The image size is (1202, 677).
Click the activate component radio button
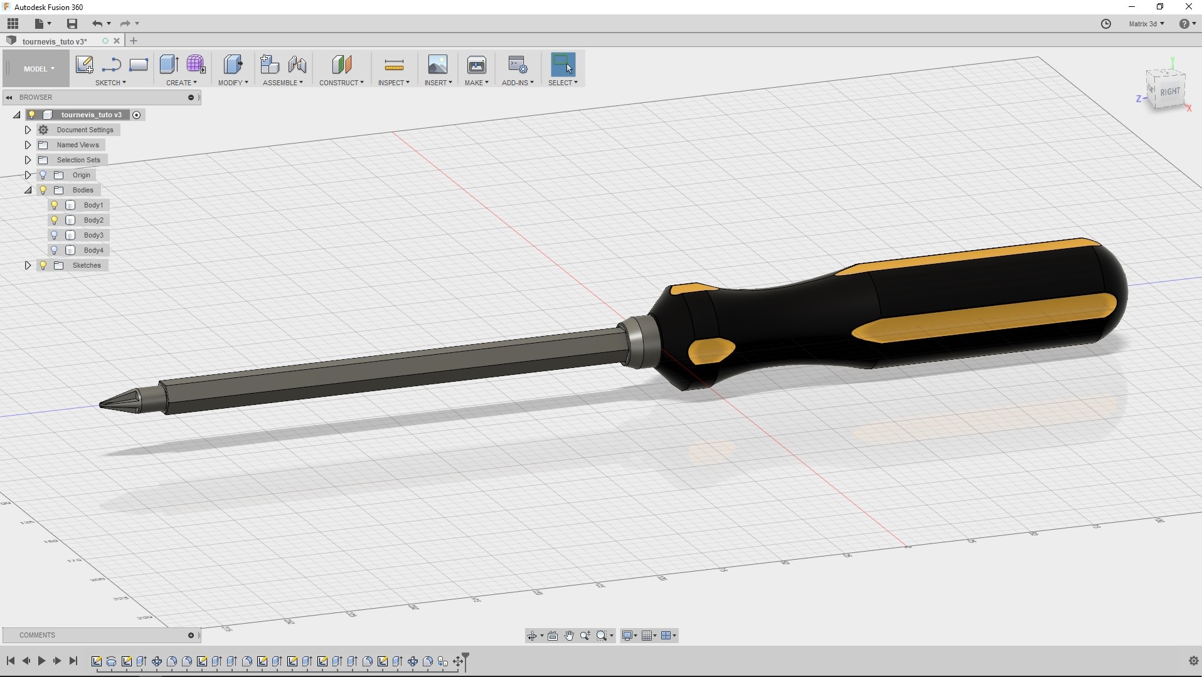pos(136,115)
